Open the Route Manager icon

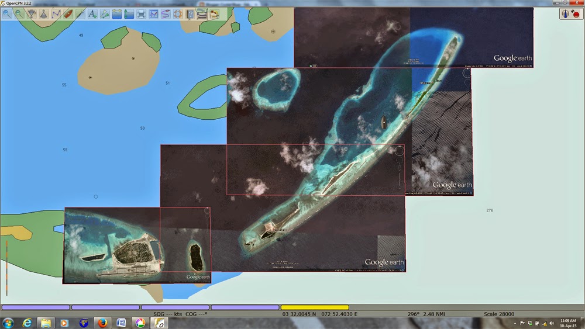[x=153, y=14]
